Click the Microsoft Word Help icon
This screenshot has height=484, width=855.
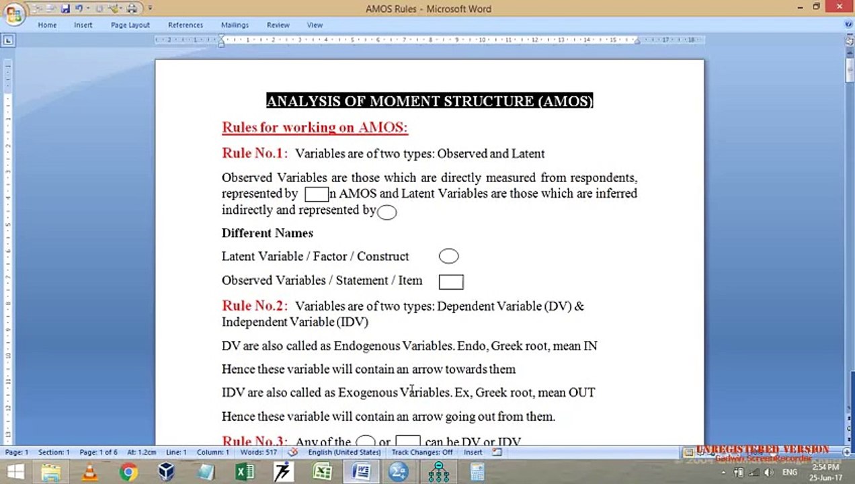[x=847, y=25]
